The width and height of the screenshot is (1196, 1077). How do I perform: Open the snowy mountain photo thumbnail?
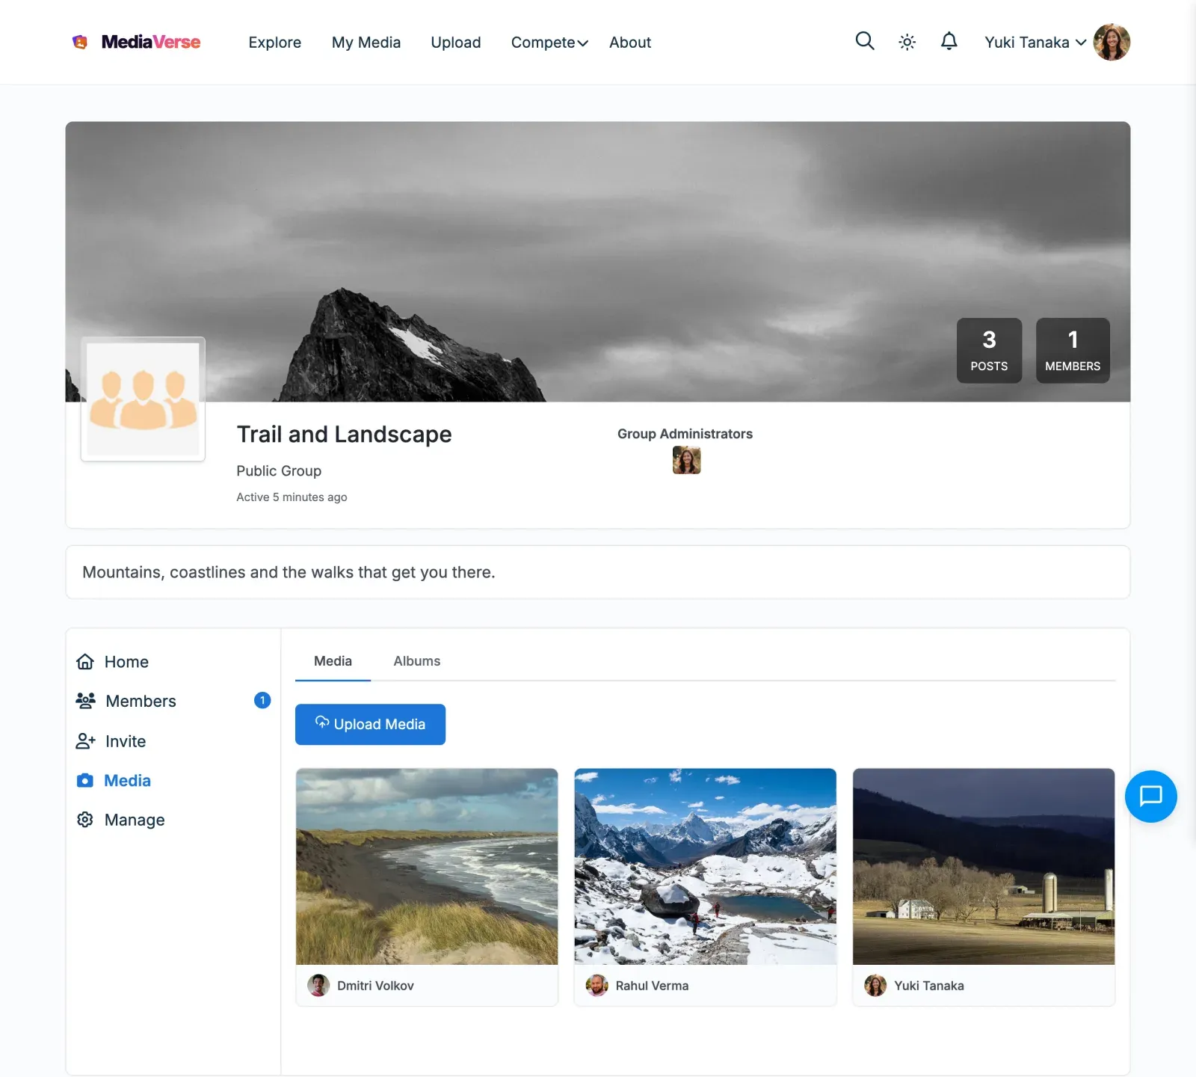tap(705, 866)
